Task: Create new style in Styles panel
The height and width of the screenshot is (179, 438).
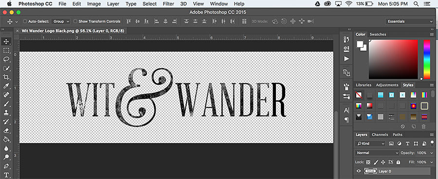Action: [x=414, y=126]
